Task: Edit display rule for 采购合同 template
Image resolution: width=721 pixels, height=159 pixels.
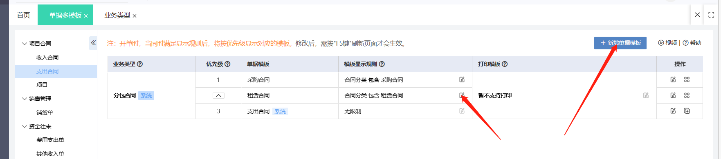Action: coord(462,79)
